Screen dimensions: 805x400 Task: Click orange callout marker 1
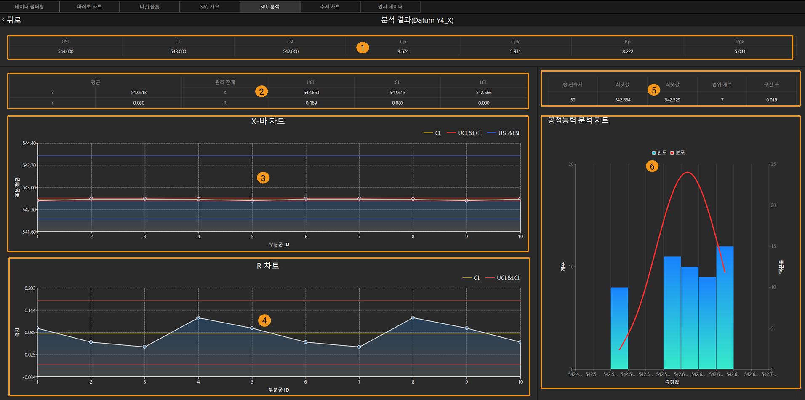point(363,48)
